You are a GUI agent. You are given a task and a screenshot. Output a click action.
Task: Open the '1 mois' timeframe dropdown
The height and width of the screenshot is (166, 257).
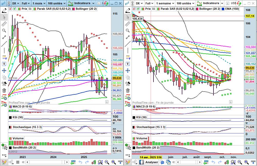point(39,3)
